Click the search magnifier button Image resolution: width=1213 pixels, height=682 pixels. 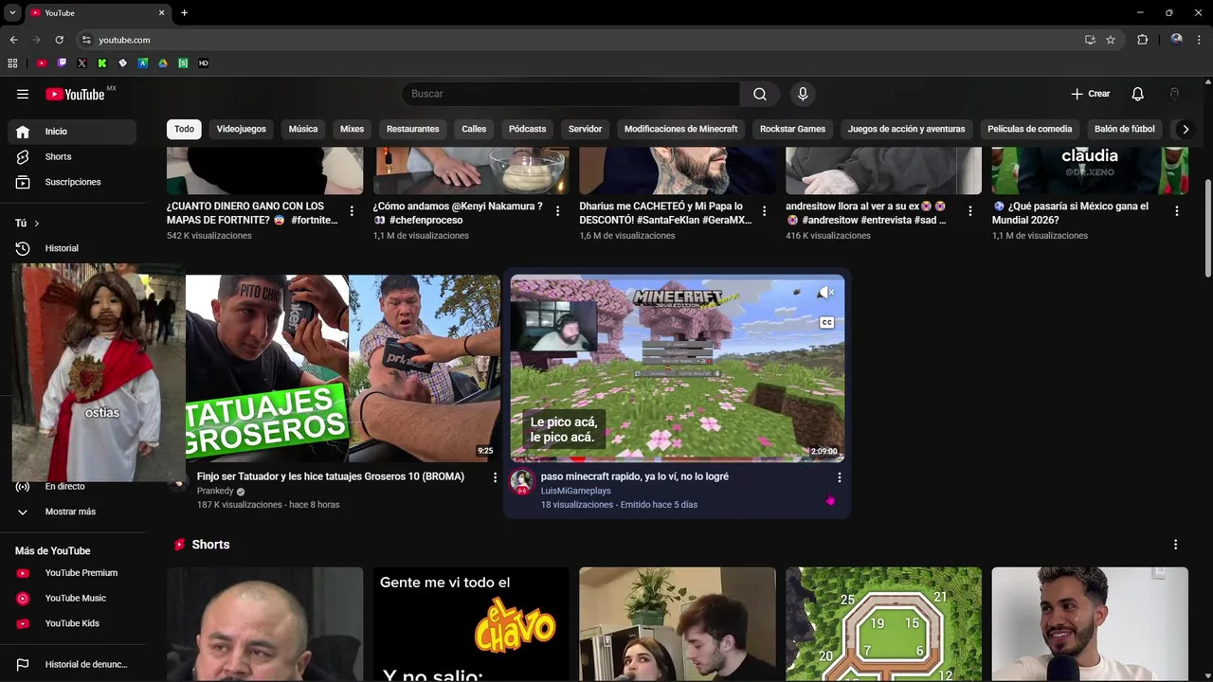(760, 94)
